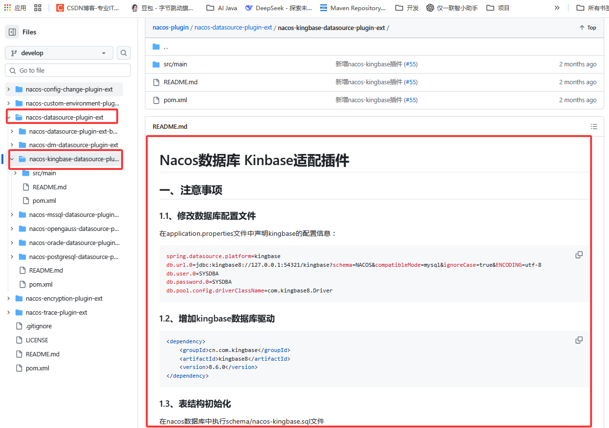Click 新增nacos-kingbase插件 commit message in pom.xml row

pyautogui.click(x=369, y=100)
